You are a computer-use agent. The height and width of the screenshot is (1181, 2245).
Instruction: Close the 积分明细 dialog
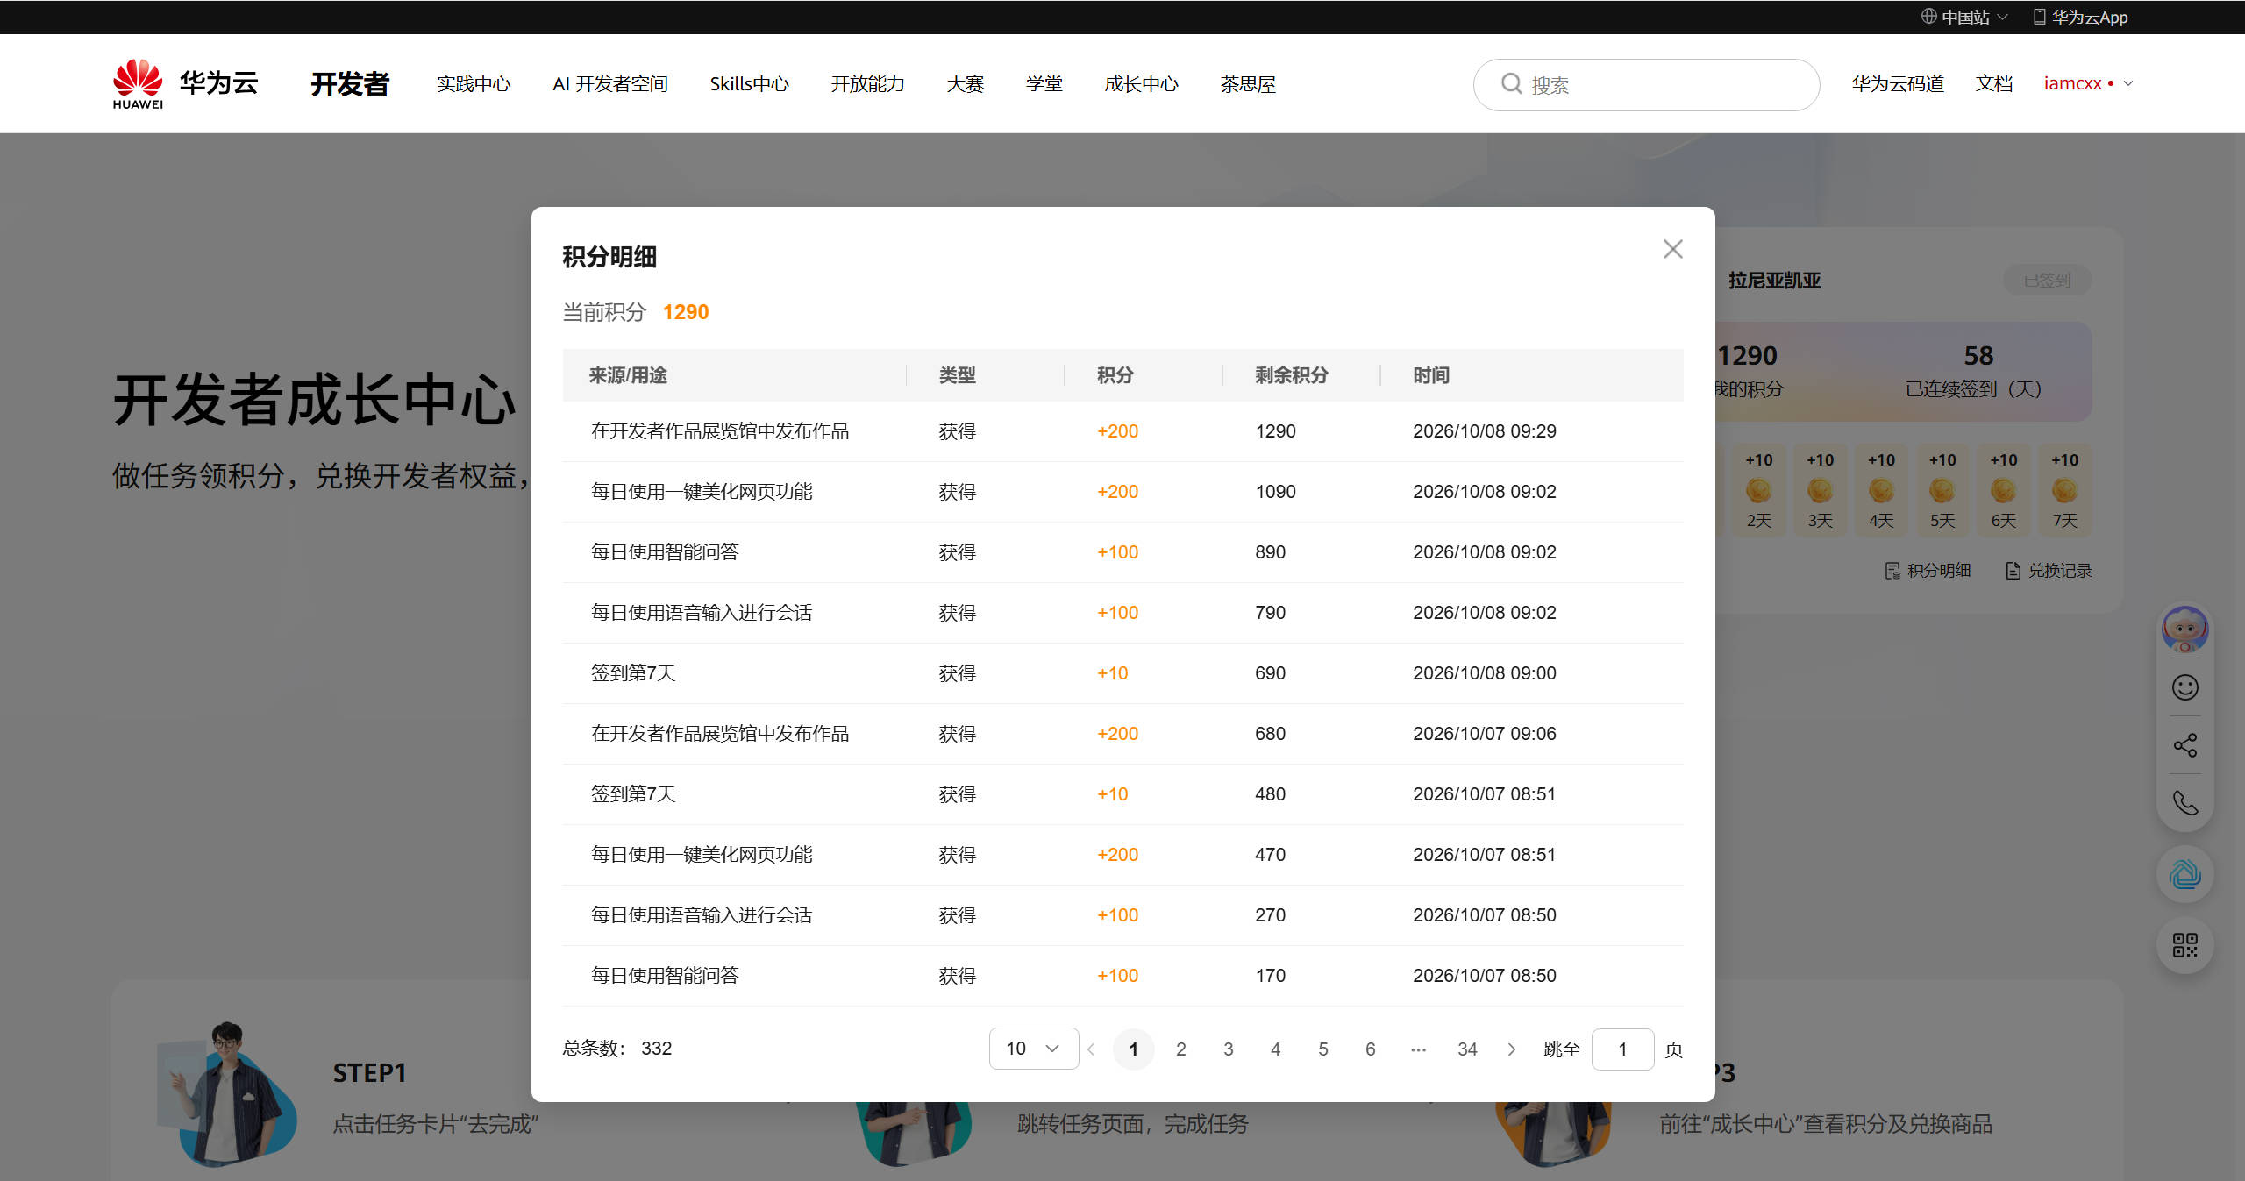(1672, 250)
